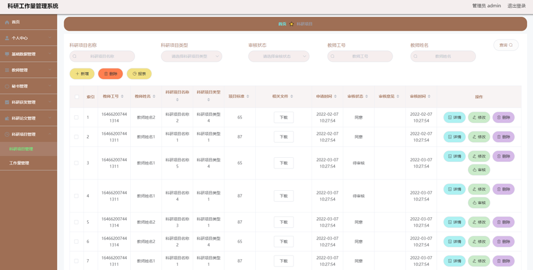Expand the 科研获奖管理 menu
This screenshot has width=533, height=270.
click(x=29, y=102)
